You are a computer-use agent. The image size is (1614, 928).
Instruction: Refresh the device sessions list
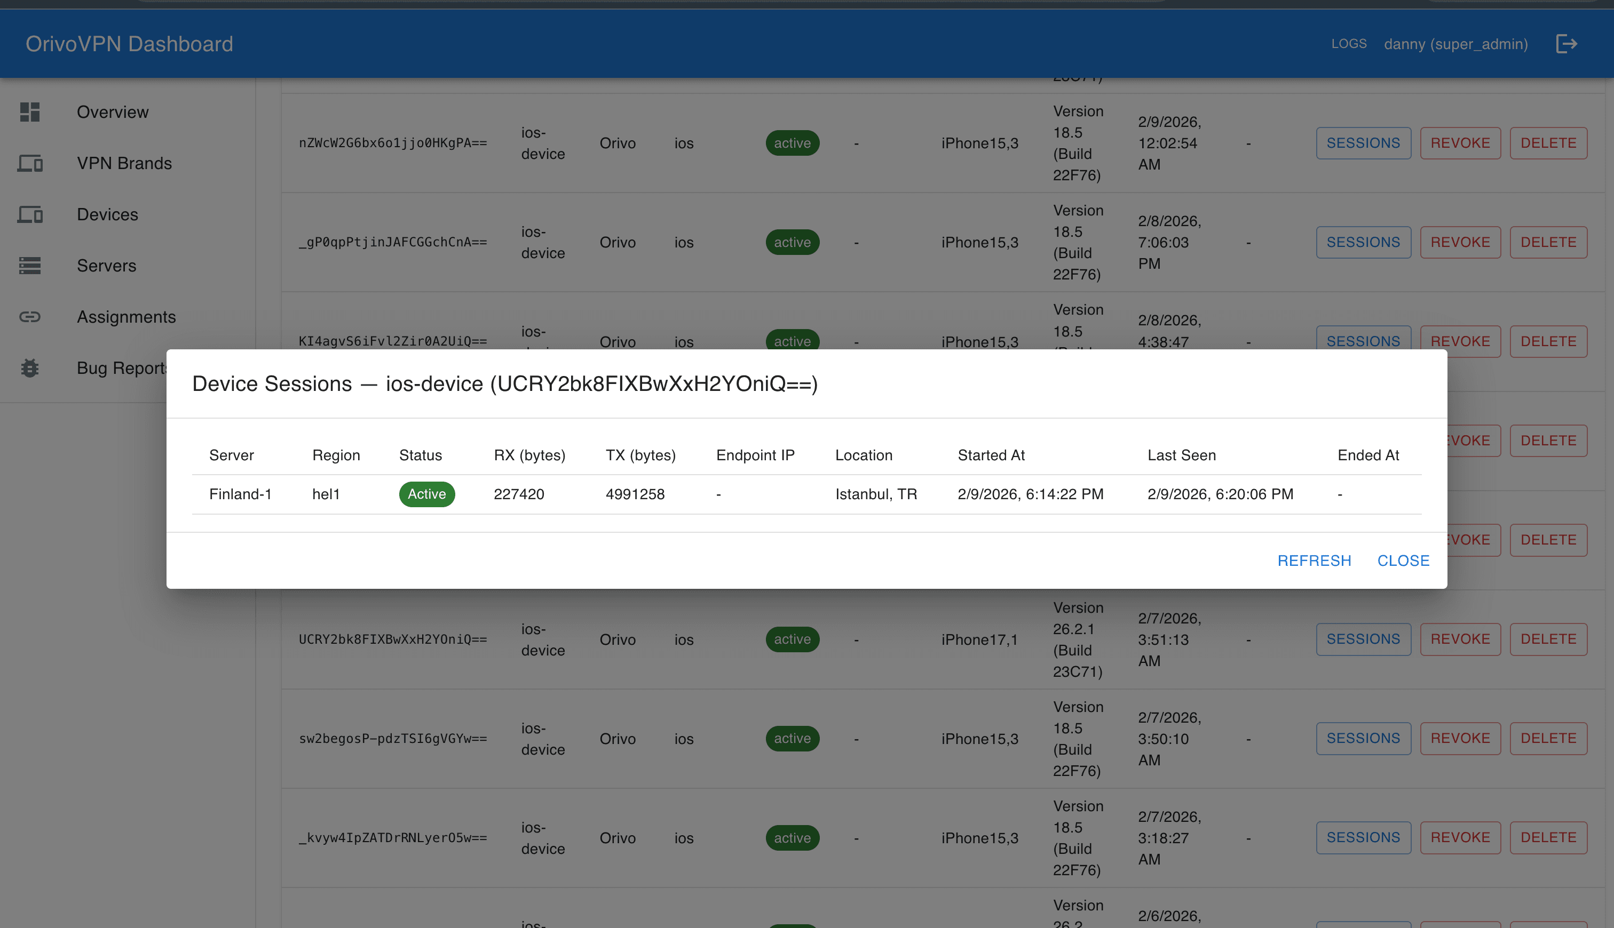[x=1314, y=560]
